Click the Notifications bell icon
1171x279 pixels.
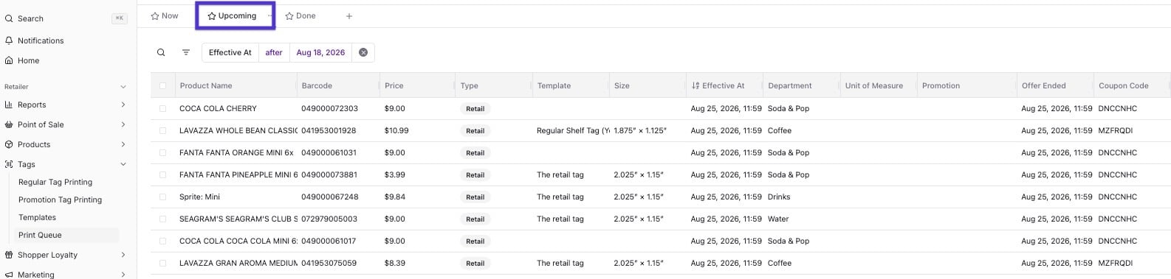[x=9, y=40]
